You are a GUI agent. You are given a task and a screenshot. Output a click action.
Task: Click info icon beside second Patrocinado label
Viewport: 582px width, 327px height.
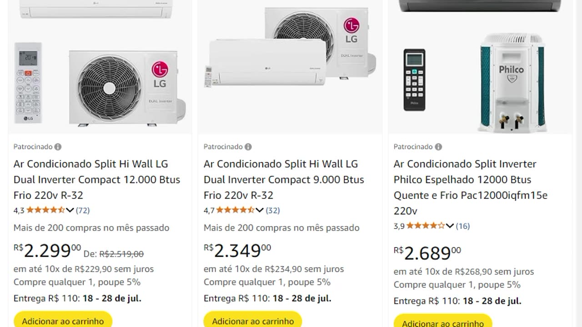pyautogui.click(x=248, y=147)
